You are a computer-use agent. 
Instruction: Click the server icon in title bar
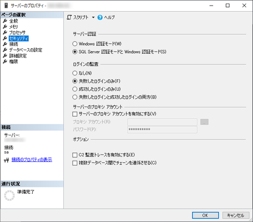coord(6,6)
